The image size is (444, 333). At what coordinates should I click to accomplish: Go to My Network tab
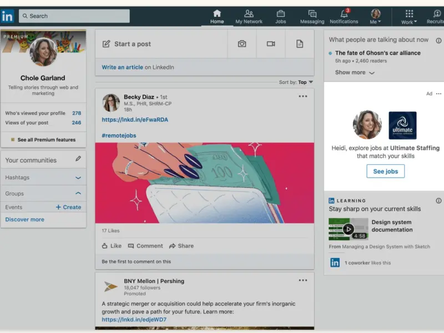249,16
